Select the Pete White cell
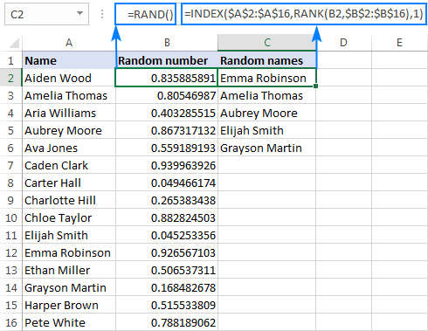The width and height of the screenshot is (428, 331). point(69,322)
